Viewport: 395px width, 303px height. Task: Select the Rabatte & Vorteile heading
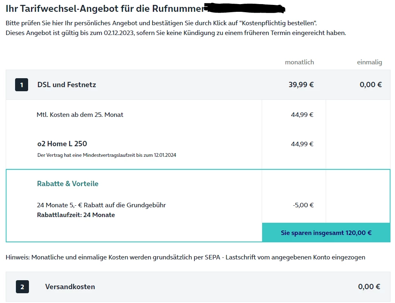tap(68, 184)
